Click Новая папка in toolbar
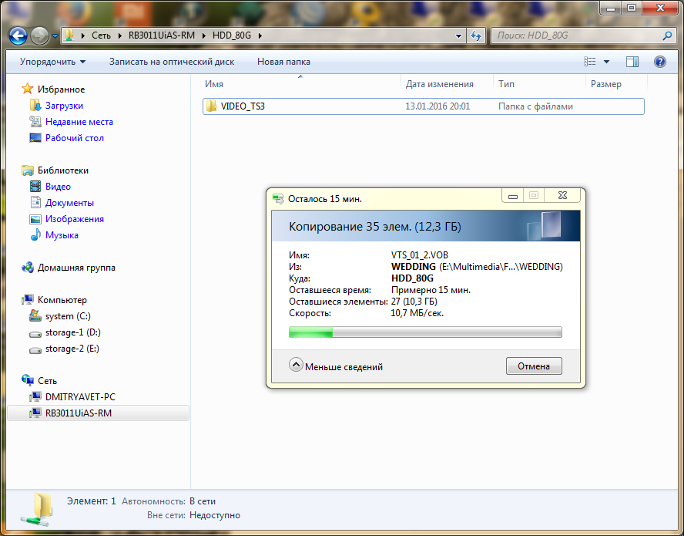 (x=283, y=62)
